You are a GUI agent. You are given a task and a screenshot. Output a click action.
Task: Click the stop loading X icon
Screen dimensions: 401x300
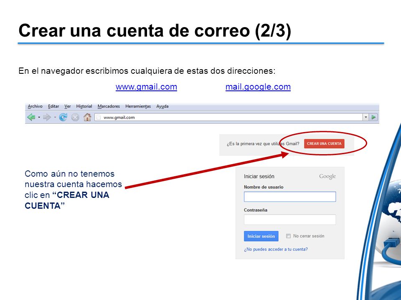coord(75,117)
